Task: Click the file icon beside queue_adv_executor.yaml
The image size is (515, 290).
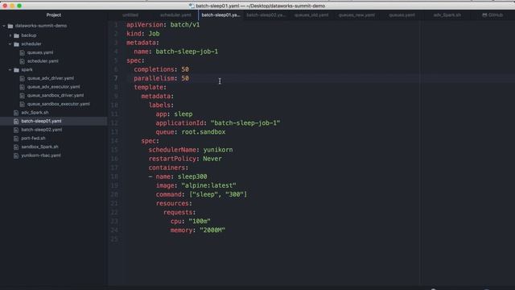Action: (x=22, y=87)
